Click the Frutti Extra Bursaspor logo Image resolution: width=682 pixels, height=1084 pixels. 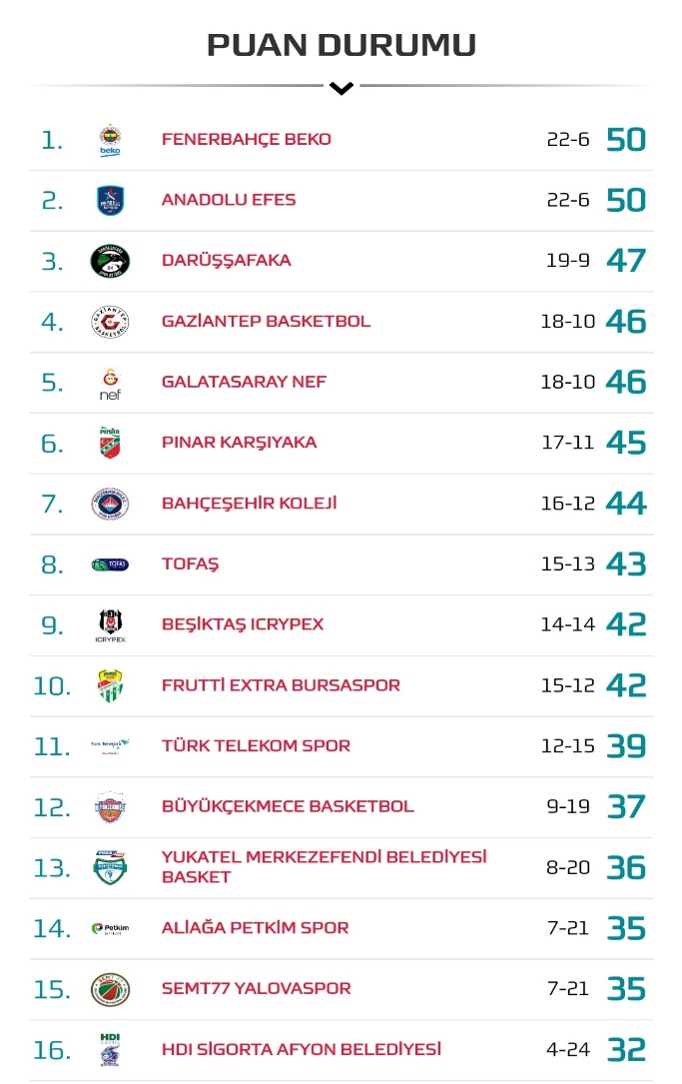[x=110, y=685]
